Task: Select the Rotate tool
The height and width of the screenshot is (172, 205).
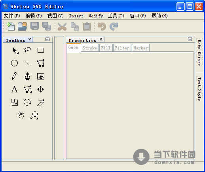Action: (x=27, y=102)
